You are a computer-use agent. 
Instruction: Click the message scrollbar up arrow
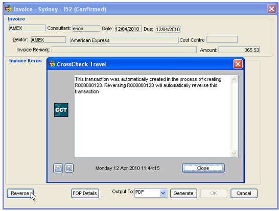click(234, 79)
